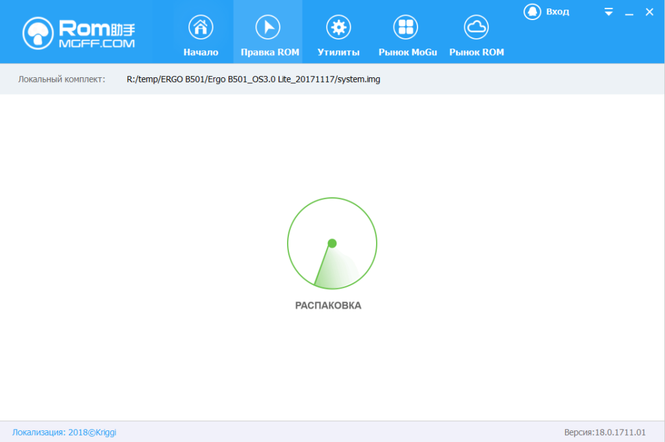The width and height of the screenshot is (665, 442).
Task: Open the title bar dropdown menu arrow
Action: (x=609, y=12)
